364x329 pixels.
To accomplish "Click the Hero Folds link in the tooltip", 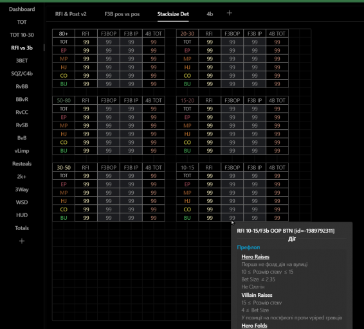I will [x=254, y=326].
